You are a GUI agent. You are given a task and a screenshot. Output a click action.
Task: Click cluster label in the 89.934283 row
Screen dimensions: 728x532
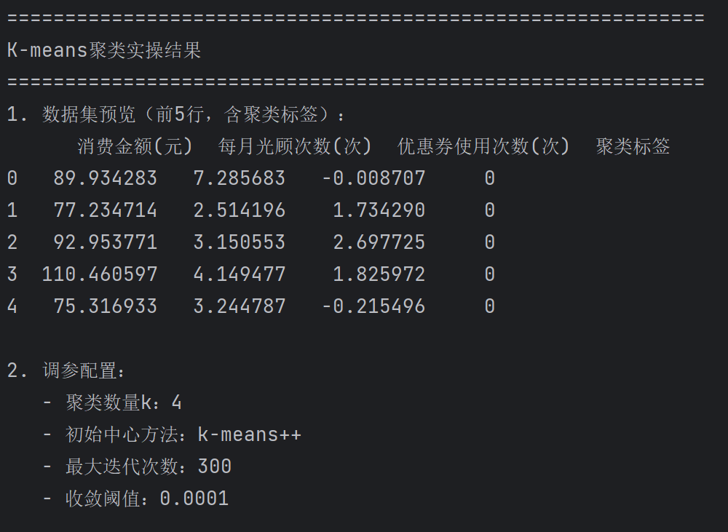[490, 178]
